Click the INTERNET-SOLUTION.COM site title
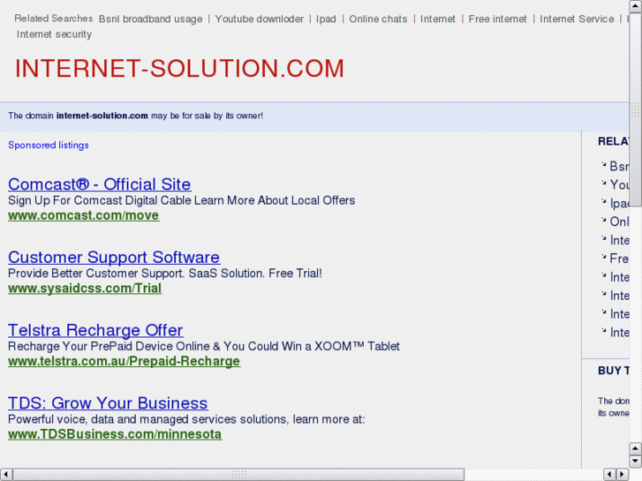 [x=179, y=68]
